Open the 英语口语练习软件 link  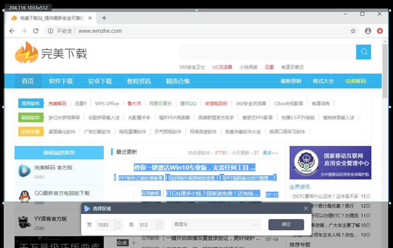pos(287,131)
